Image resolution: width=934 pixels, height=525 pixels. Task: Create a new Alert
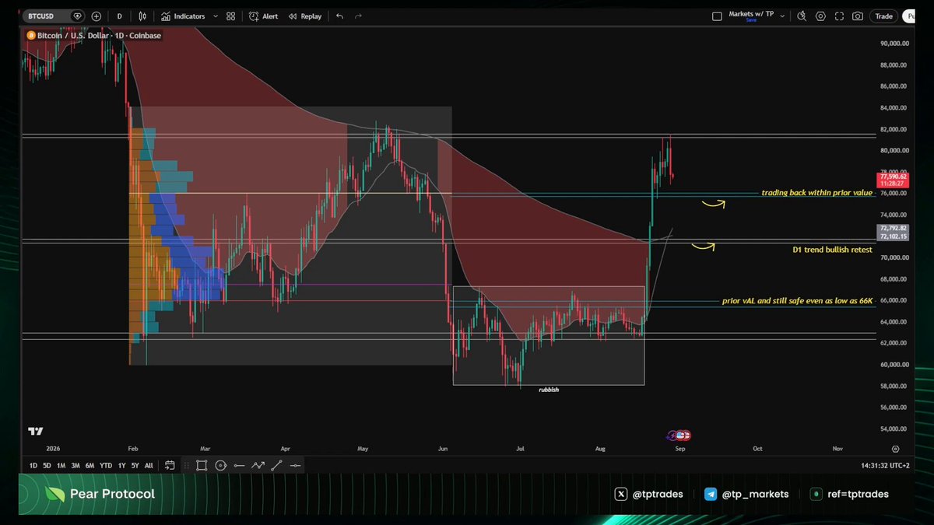[x=263, y=16]
